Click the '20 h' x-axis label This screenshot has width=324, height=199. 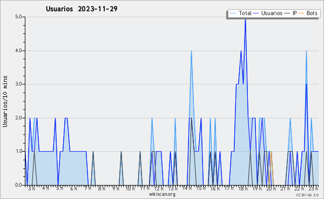pyautogui.click(x=271, y=188)
